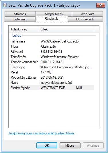
Task: Select the Archívum tab
Action: pos(87,14)
